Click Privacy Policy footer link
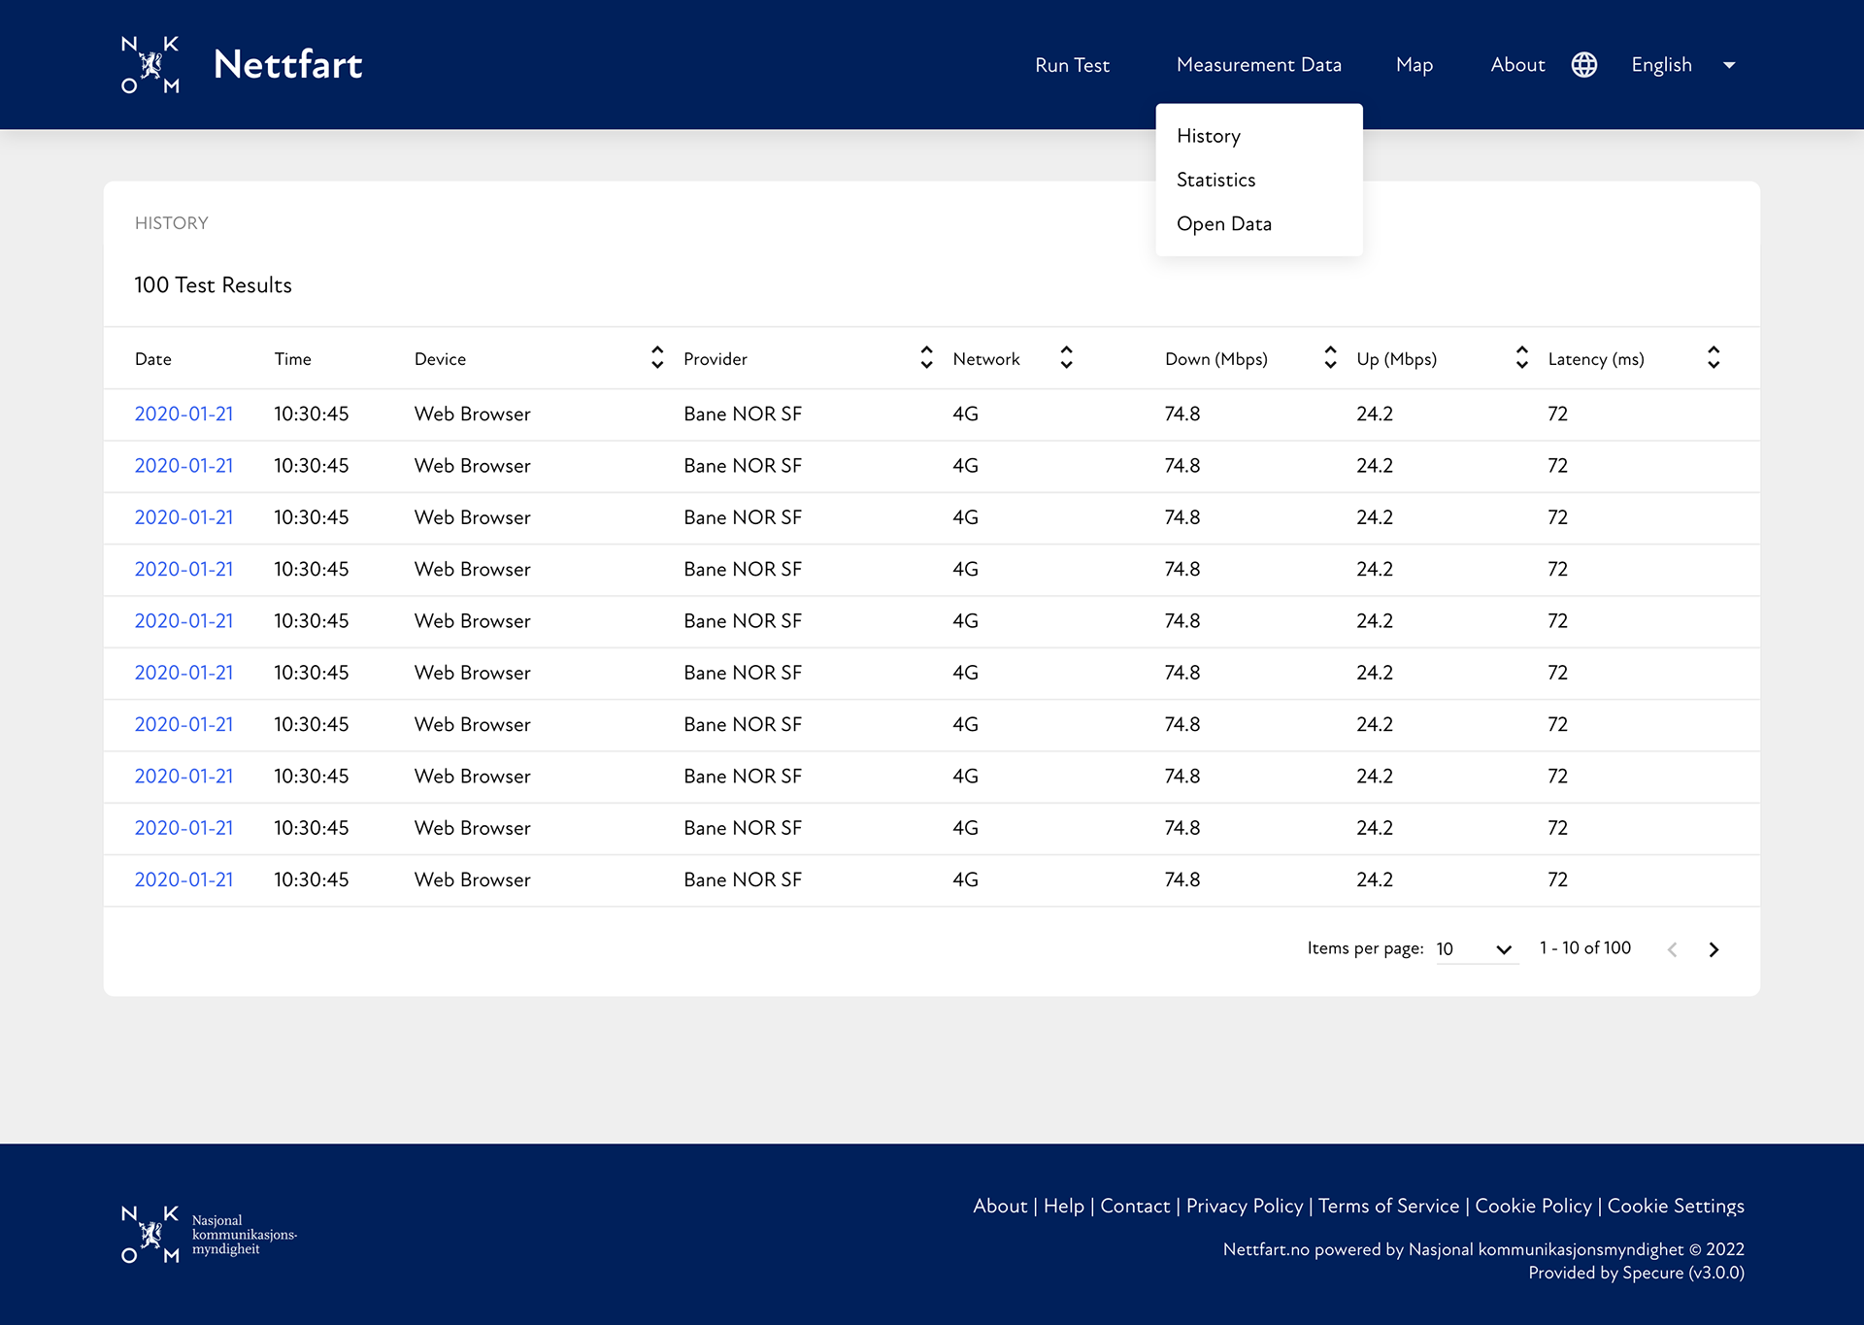Viewport: 1864px width, 1325px height. pos(1244,1206)
